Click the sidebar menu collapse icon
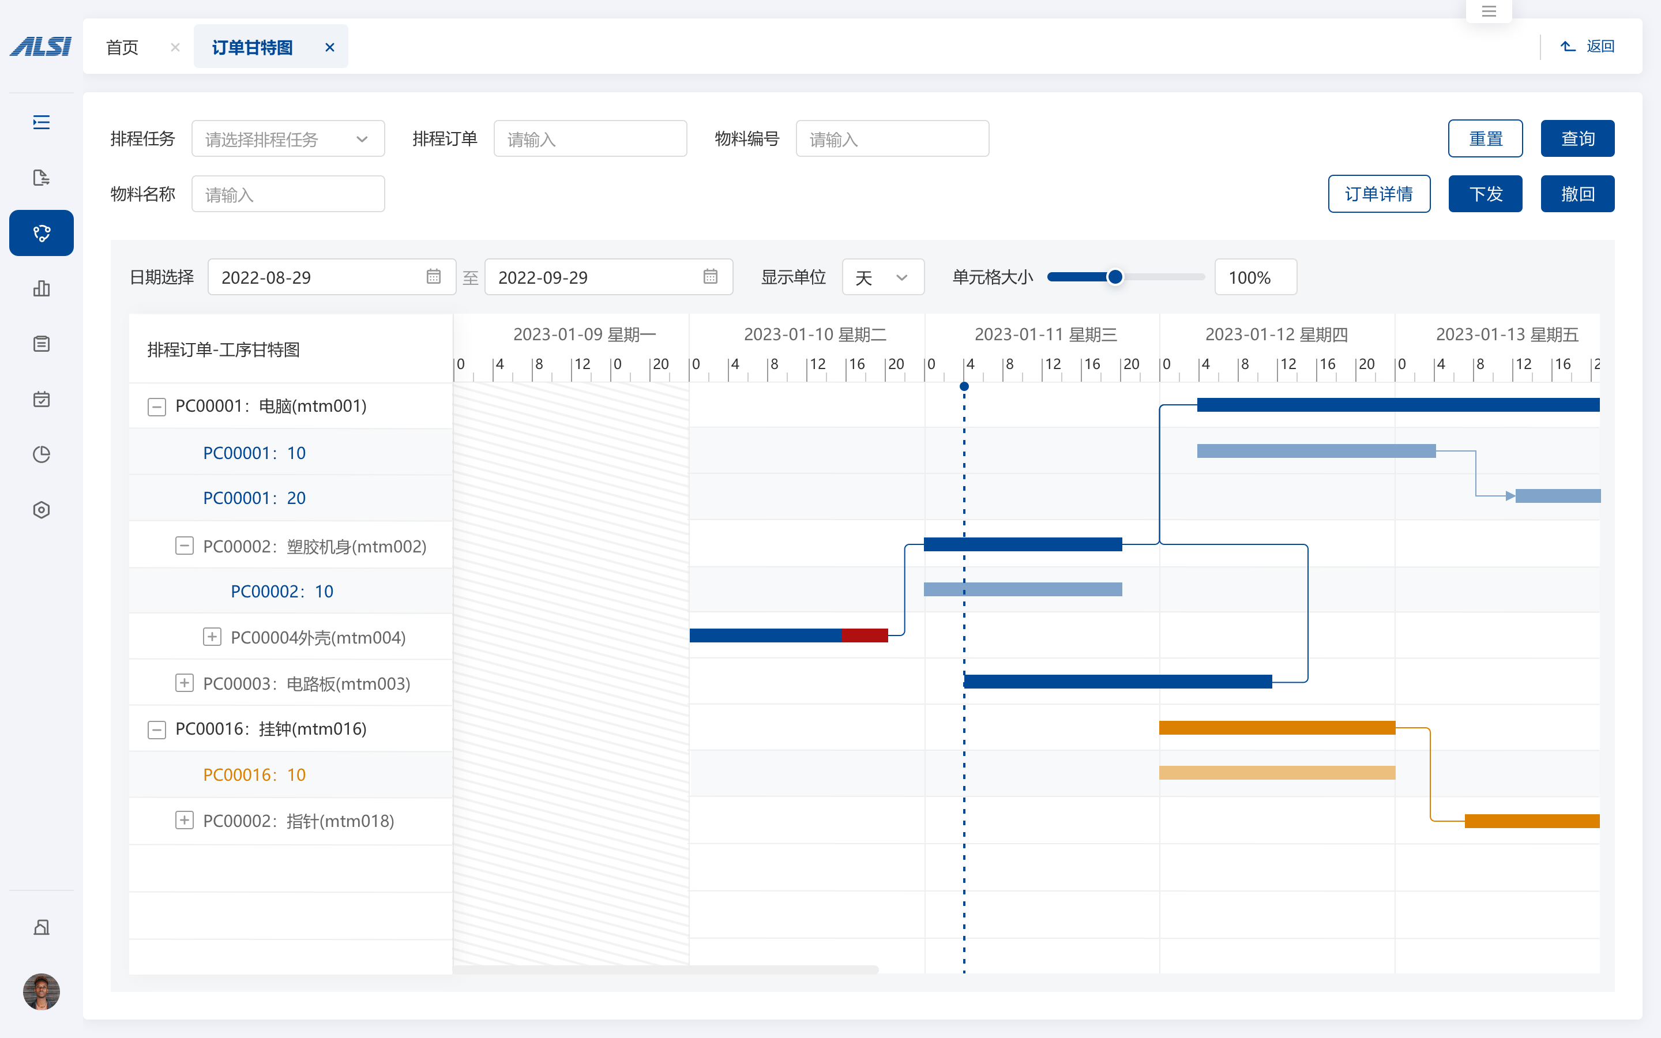The image size is (1661, 1038). coord(41,122)
